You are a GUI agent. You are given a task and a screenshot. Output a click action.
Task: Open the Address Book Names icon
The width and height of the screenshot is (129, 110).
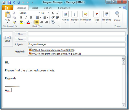click(x=65, y=14)
